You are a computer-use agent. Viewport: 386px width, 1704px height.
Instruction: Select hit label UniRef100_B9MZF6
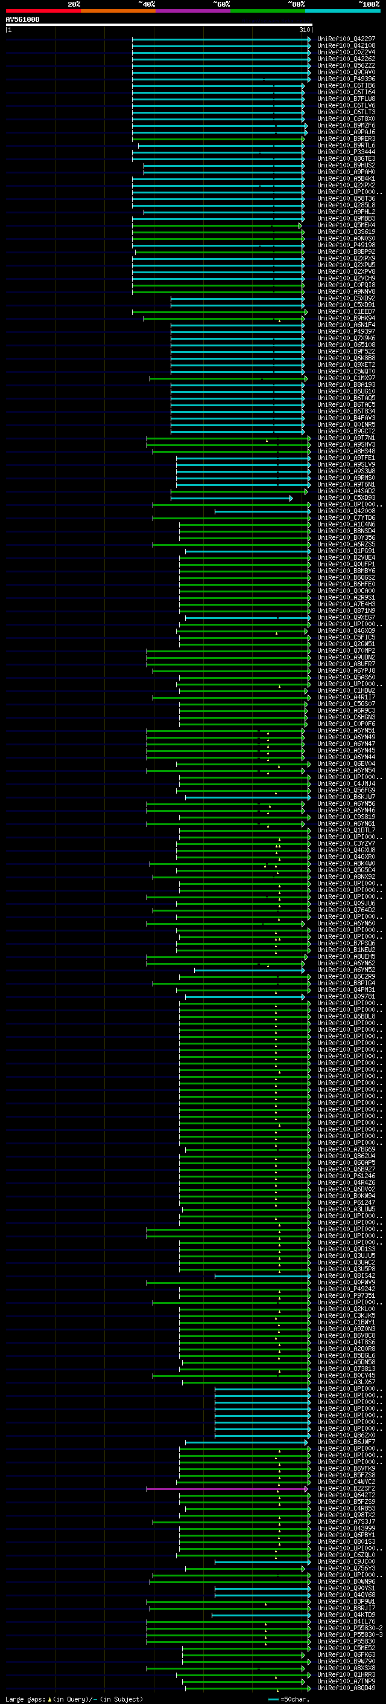(346, 126)
